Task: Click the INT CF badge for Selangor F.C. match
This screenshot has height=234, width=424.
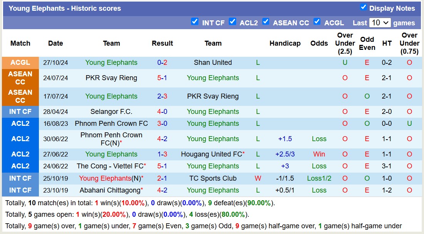Action: tap(20, 112)
